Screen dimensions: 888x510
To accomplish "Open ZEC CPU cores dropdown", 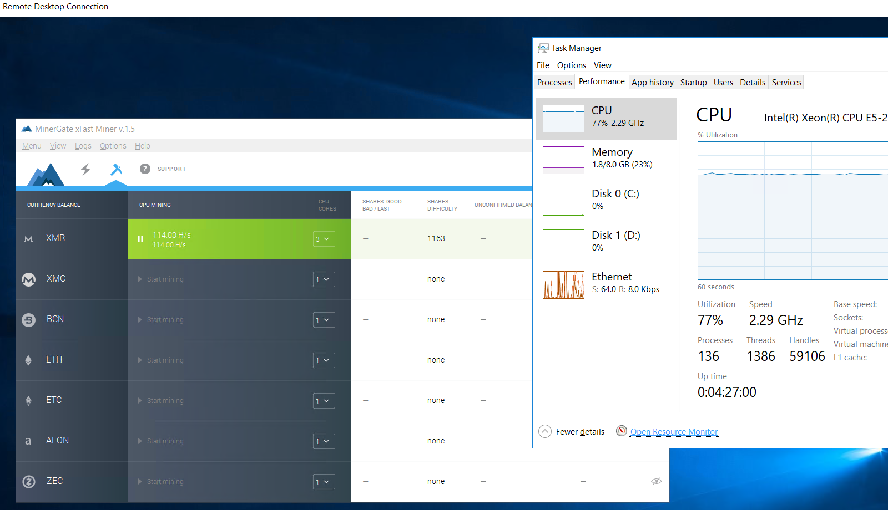I will 324,482.
